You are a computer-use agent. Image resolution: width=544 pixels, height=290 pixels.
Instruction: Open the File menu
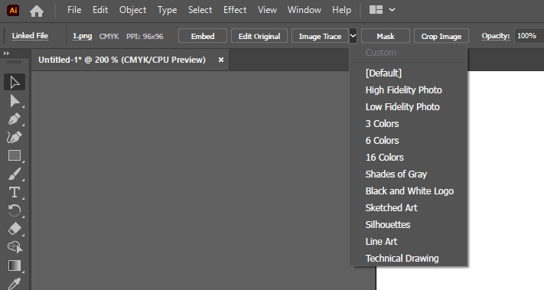click(74, 10)
